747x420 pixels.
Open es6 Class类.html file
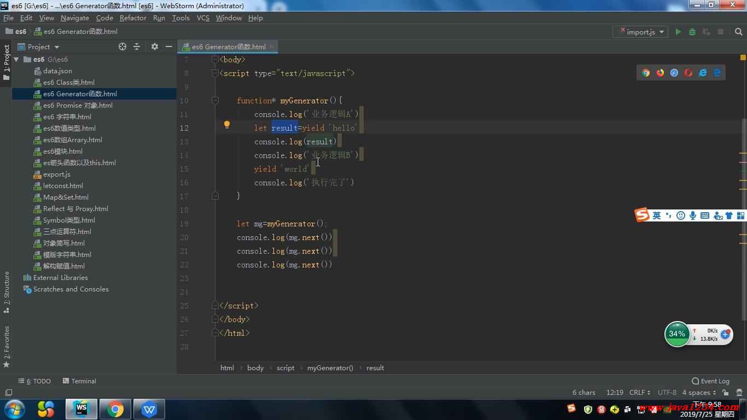click(68, 83)
